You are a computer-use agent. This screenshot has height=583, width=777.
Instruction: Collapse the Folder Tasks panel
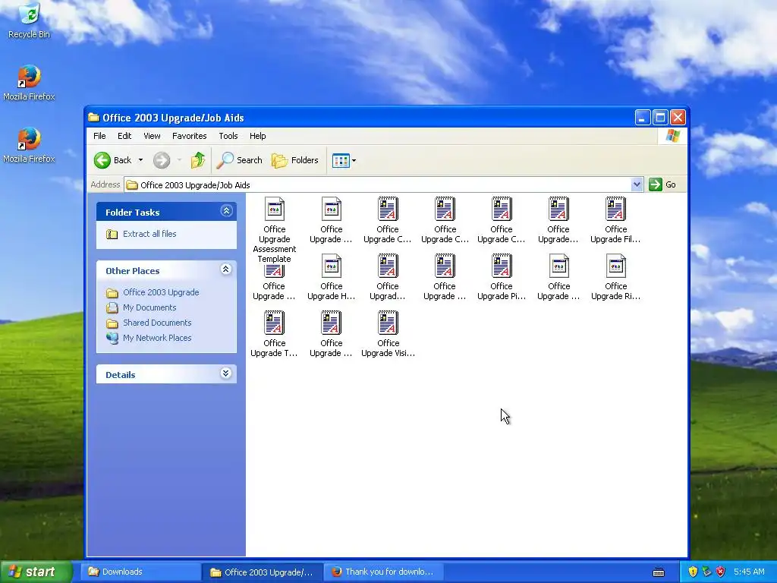pyautogui.click(x=226, y=211)
